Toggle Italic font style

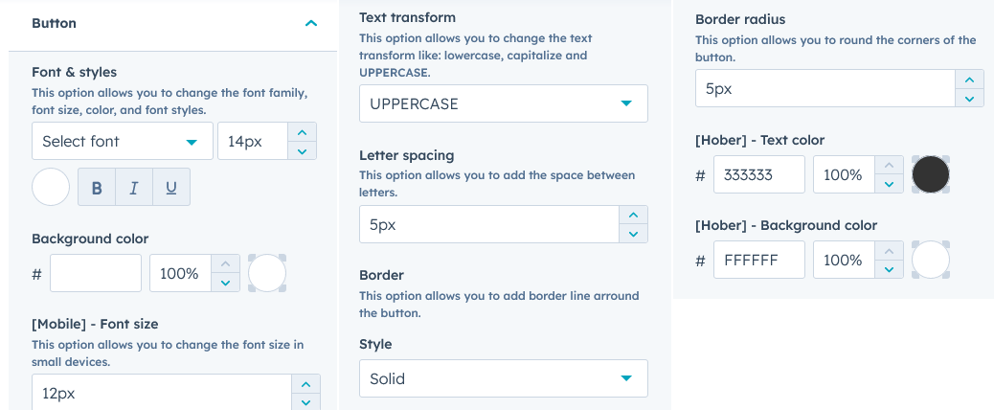click(134, 188)
